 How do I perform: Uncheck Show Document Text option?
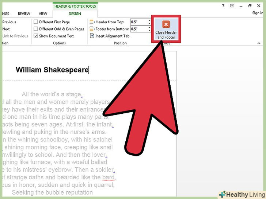36,36
